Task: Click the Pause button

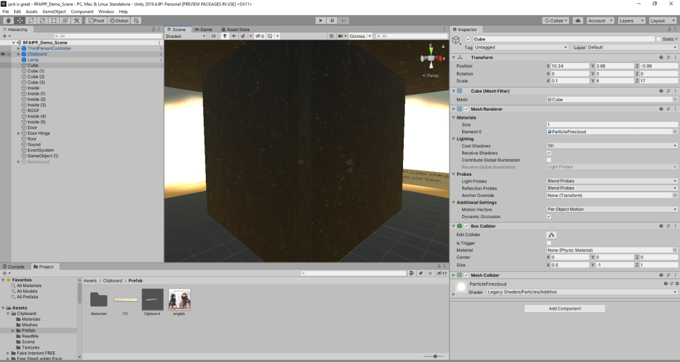Action: tap(331, 21)
